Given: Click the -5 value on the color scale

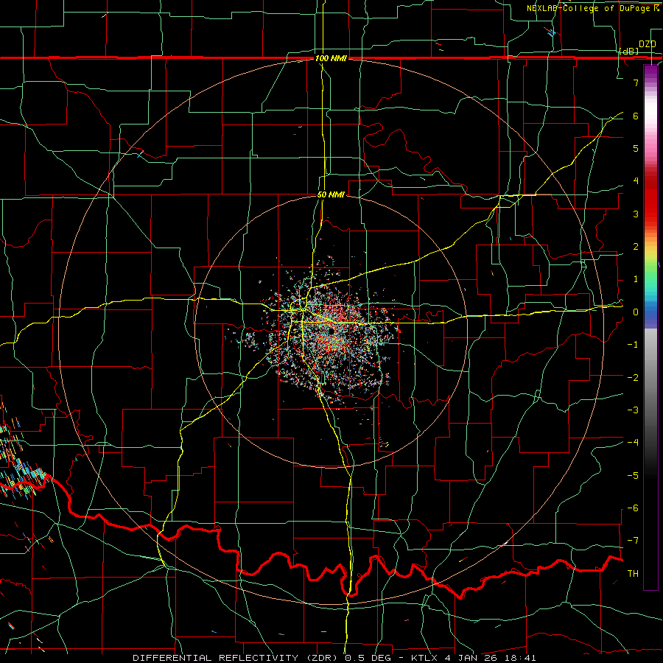Looking at the screenshot, I should coord(633,476).
